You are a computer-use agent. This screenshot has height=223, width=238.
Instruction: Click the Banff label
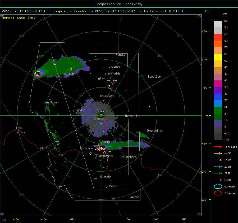point(44,148)
